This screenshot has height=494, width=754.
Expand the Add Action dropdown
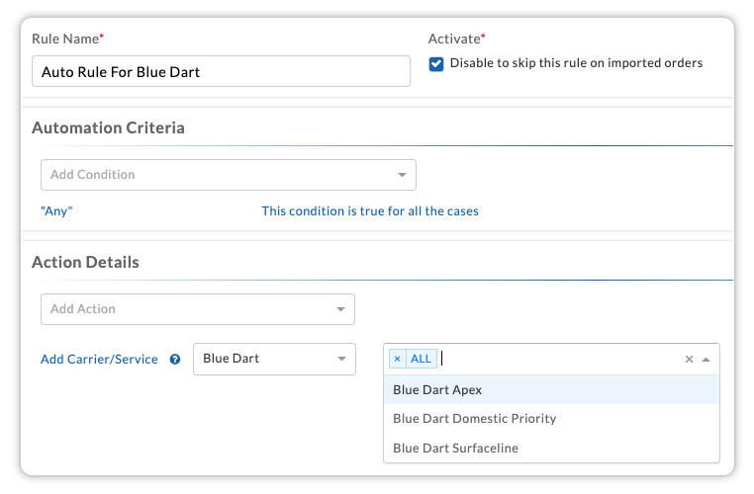(x=198, y=309)
